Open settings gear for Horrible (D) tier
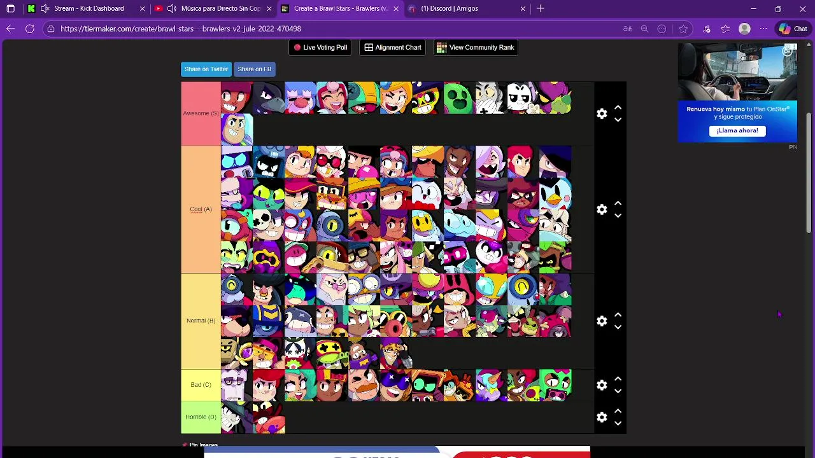The image size is (815, 458). 602,417
